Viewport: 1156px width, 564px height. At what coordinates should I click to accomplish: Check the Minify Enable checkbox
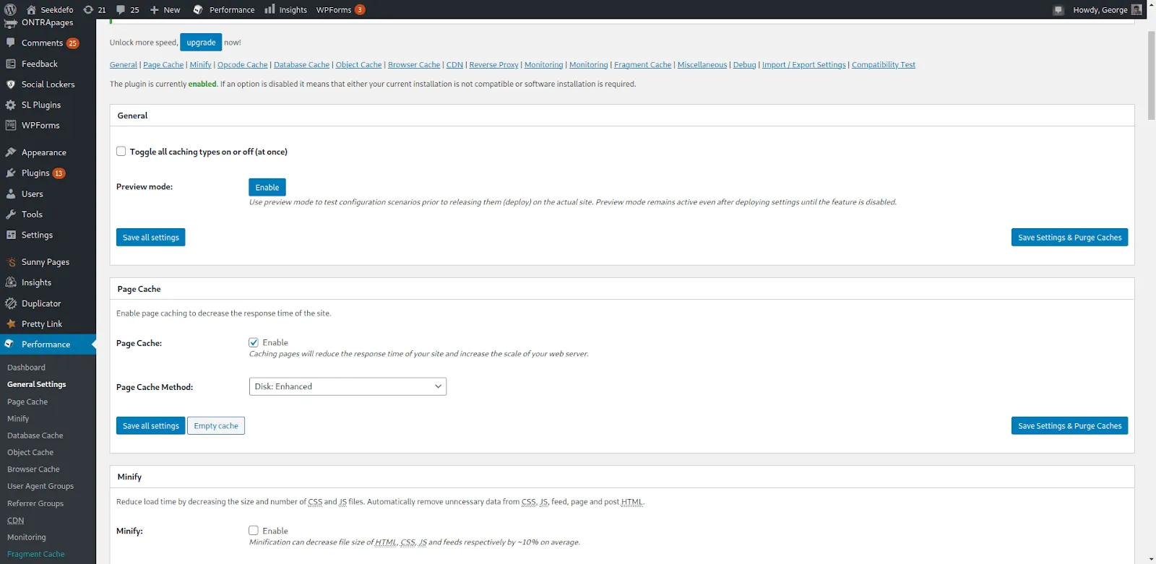[x=254, y=530]
